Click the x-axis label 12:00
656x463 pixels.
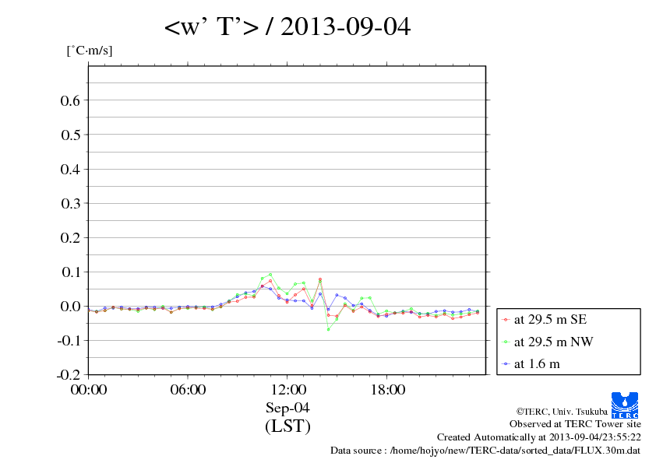click(x=287, y=389)
